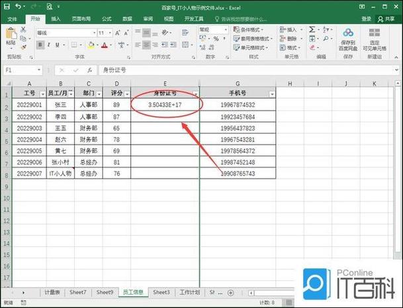Toggle left text alignment
The width and height of the screenshot is (403, 308).
click(138, 45)
